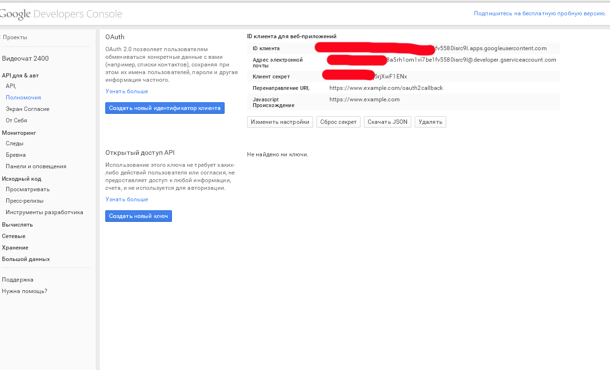Expand the Хранение section
The image size is (610, 370).
(x=15, y=248)
